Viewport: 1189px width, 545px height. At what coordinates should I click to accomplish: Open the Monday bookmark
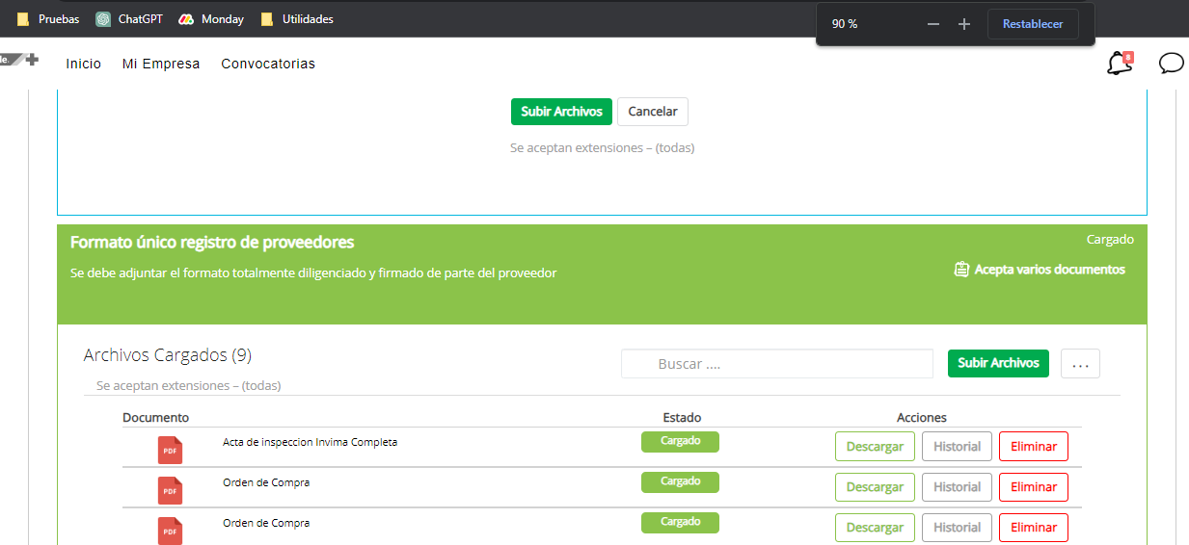(x=211, y=19)
